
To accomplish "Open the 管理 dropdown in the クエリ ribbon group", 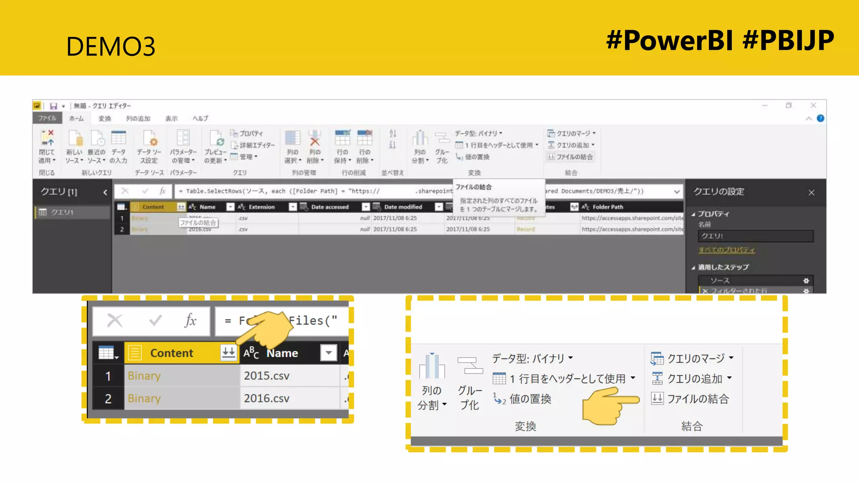I will pyautogui.click(x=244, y=157).
